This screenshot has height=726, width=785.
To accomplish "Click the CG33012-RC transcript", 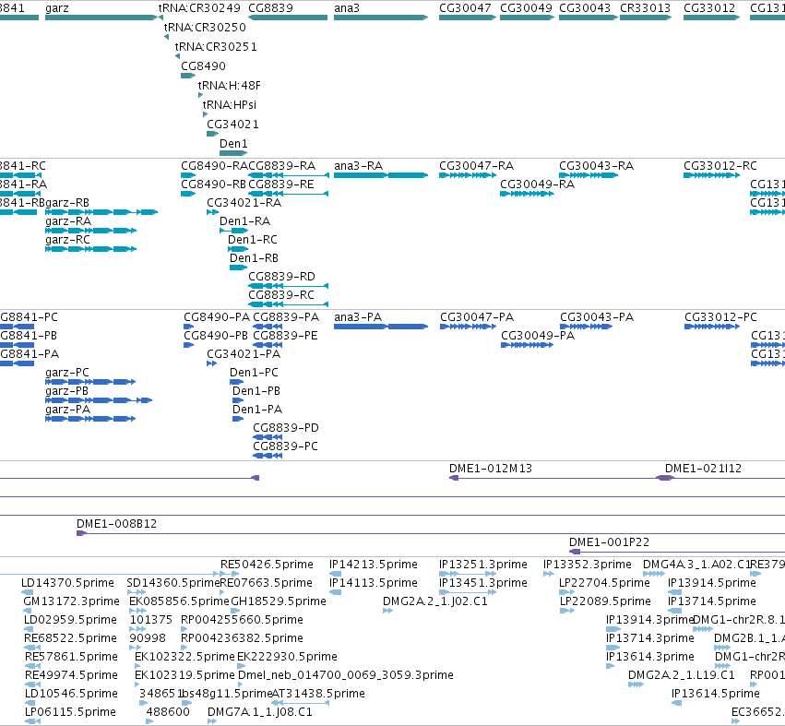I will click(711, 175).
